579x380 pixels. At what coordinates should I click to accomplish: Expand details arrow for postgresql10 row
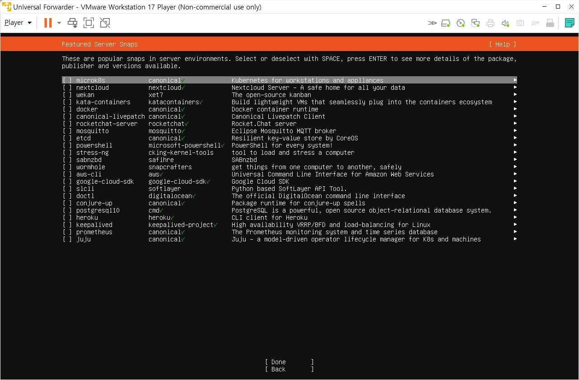(515, 210)
